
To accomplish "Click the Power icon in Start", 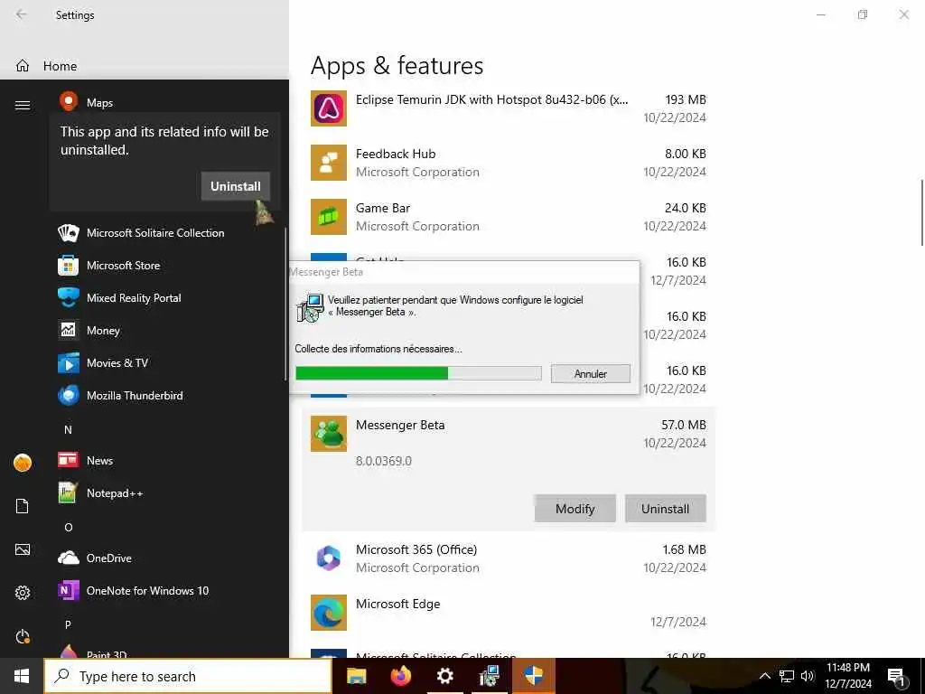I will pyautogui.click(x=23, y=636).
